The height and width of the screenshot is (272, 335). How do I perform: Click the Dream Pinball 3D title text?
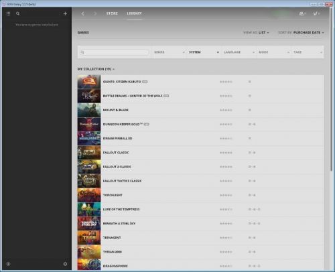click(117, 139)
